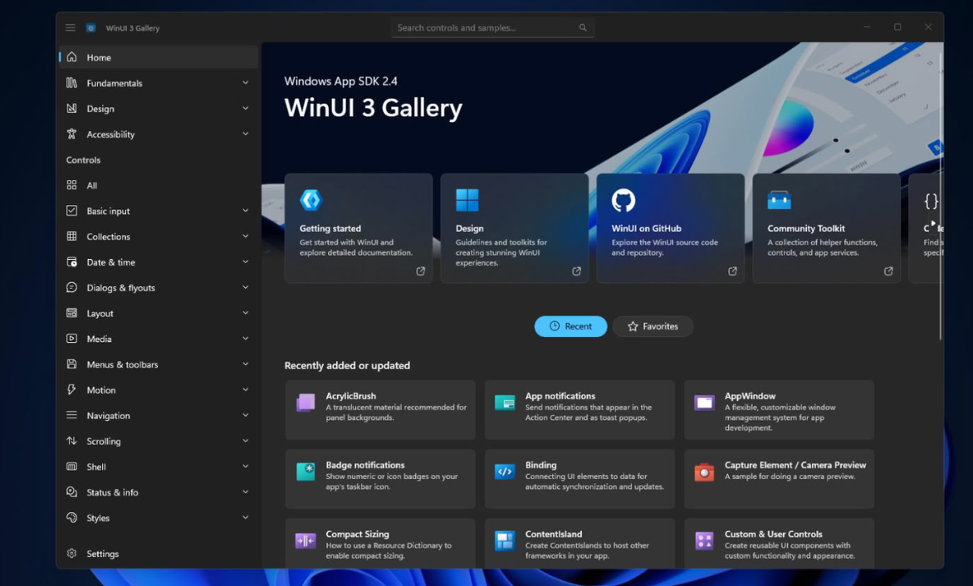Click the search magnifier icon
This screenshot has height=586, width=973.
tap(583, 27)
